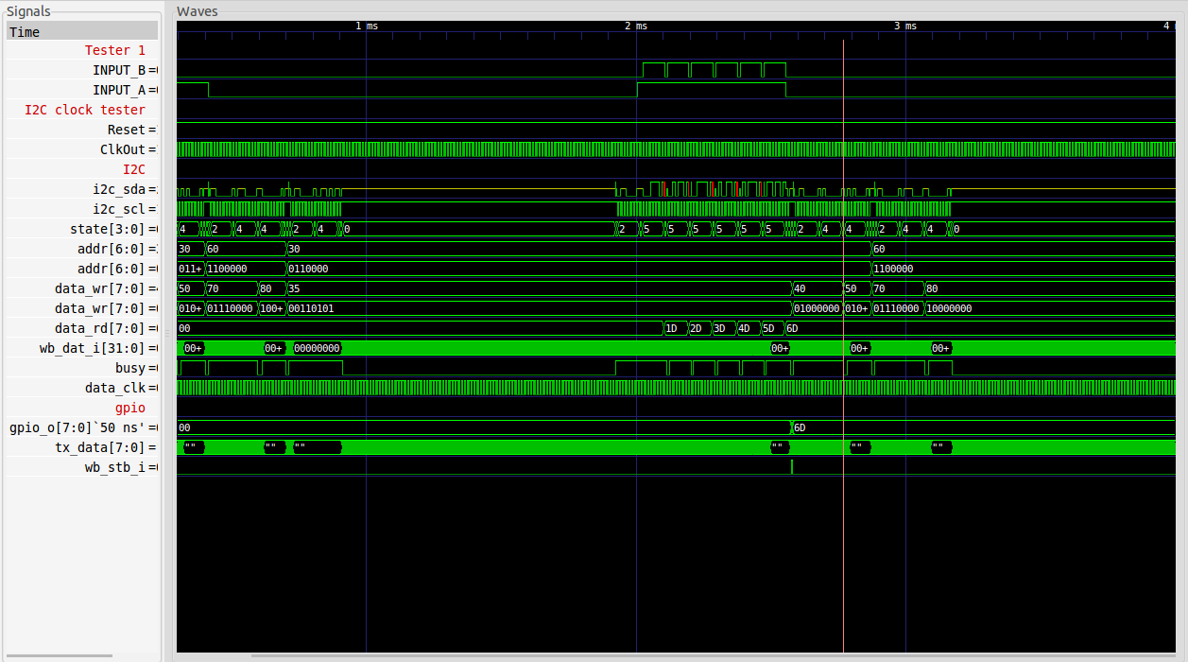Select the 'I2C clock tester' group label

click(85, 110)
